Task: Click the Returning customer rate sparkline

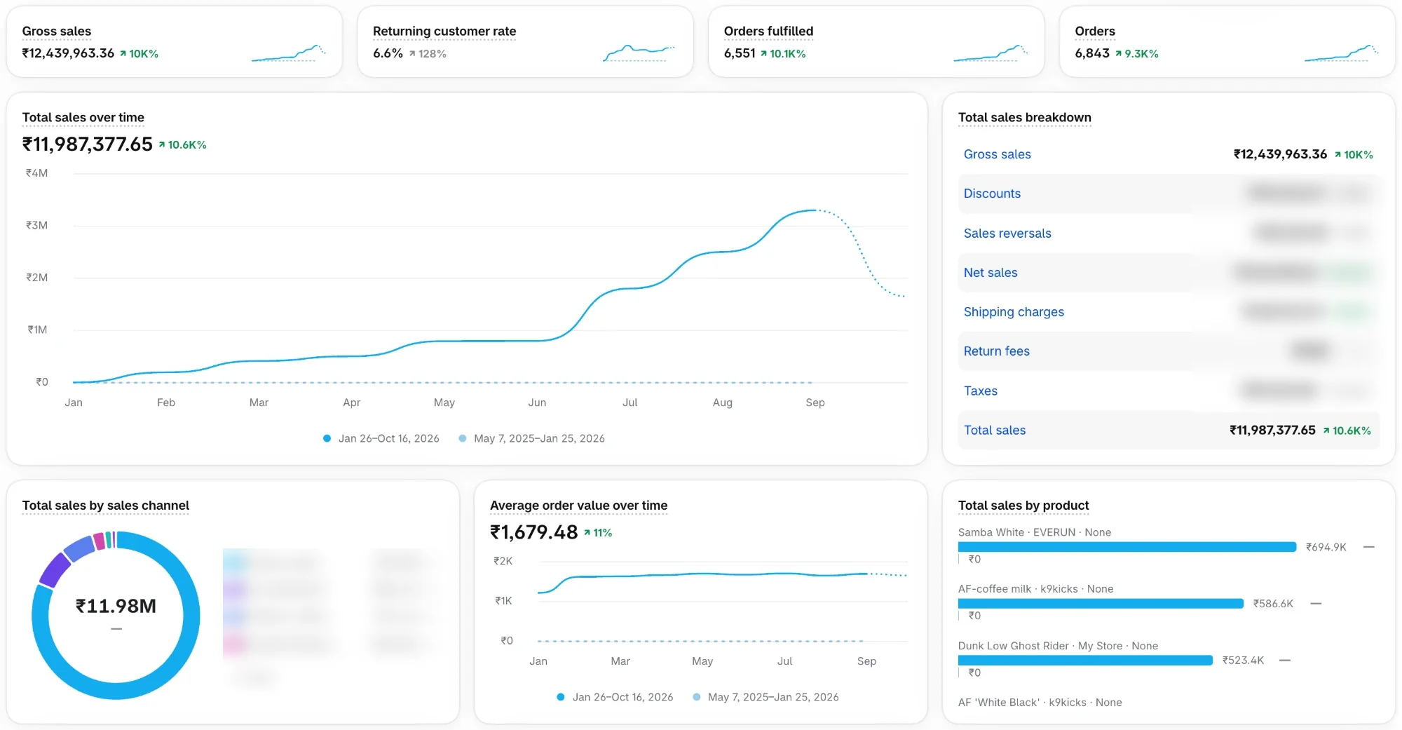Action: pyautogui.click(x=639, y=53)
